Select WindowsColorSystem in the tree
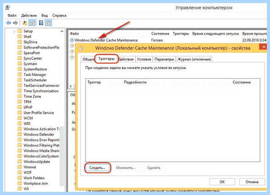 pos(41,156)
